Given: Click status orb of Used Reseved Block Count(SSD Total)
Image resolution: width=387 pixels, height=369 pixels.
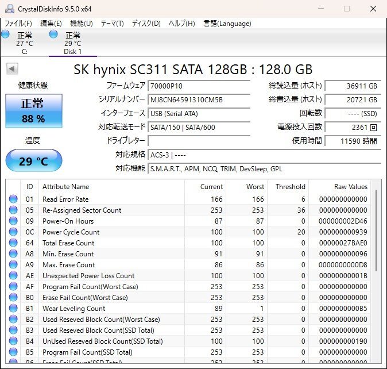Looking at the screenshot, I should pyautogui.click(x=13, y=330).
